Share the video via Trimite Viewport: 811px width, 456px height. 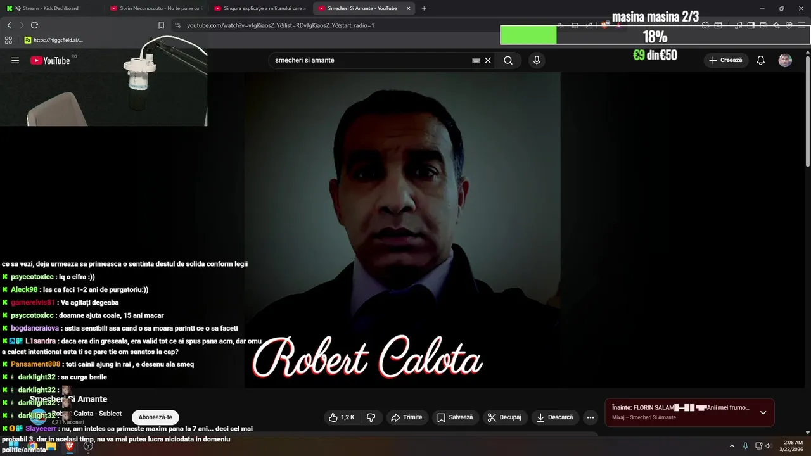[x=406, y=417]
